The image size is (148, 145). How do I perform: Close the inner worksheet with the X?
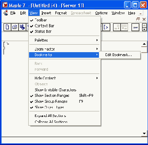tap(144, 19)
